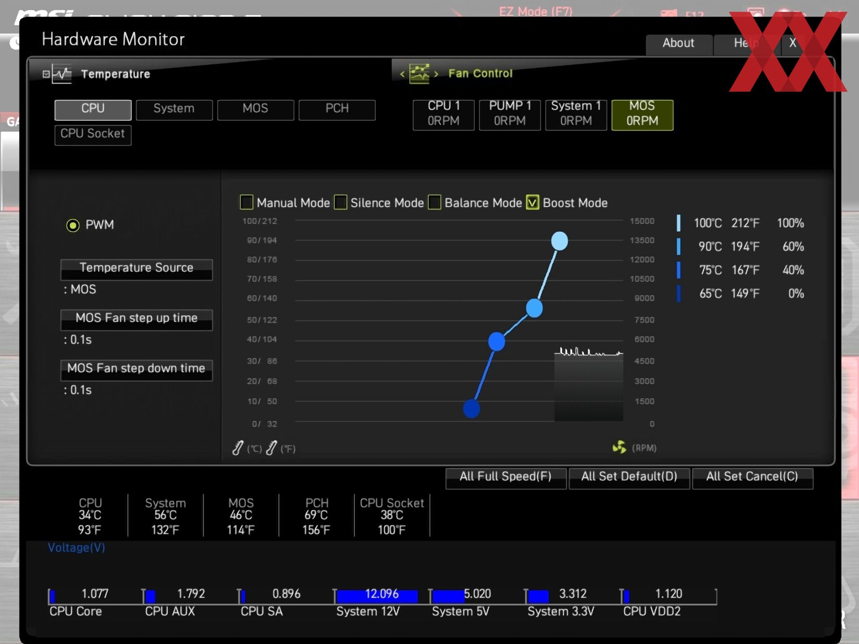Enable Silence Mode checkbox
Screen dimensions: 859x644
pos(340,202)
